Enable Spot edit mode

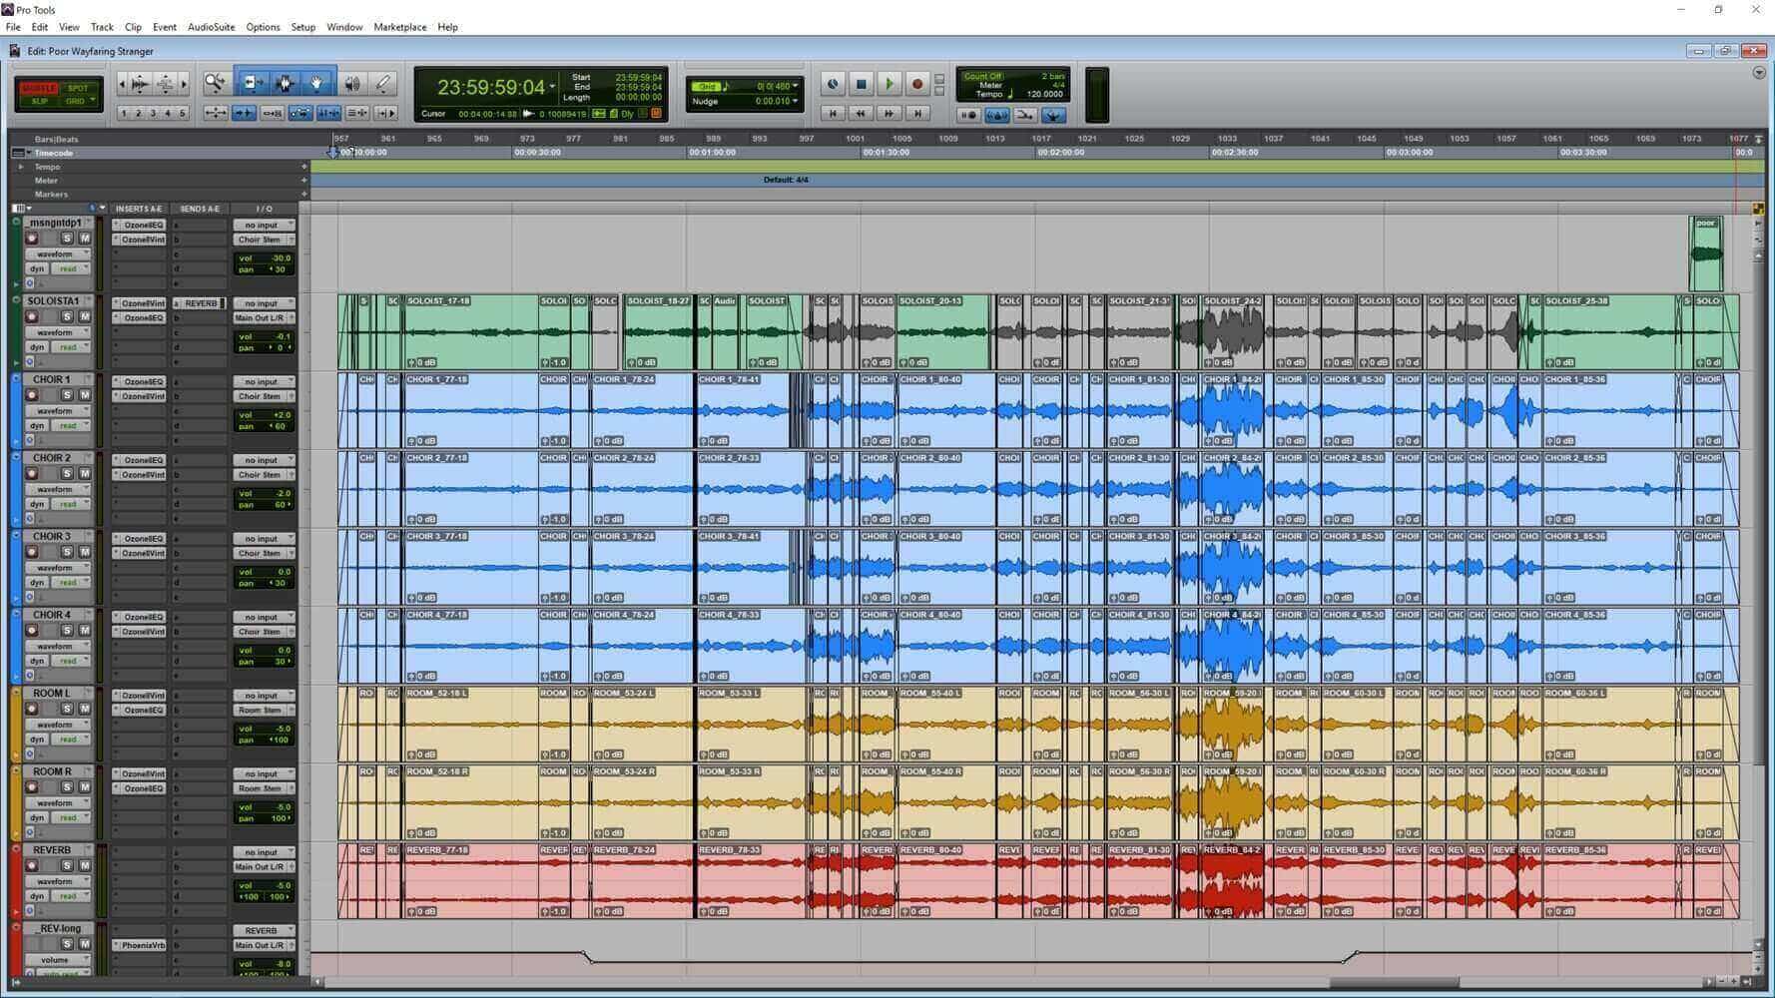[x=78, y=88]
